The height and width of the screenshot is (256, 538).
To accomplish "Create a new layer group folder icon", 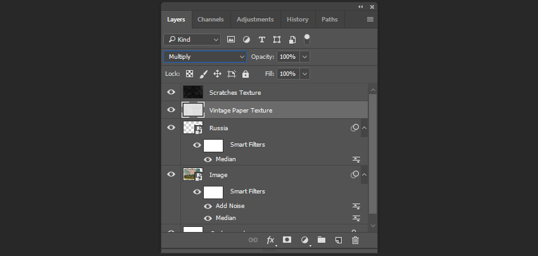I will [x=322, y=240].
